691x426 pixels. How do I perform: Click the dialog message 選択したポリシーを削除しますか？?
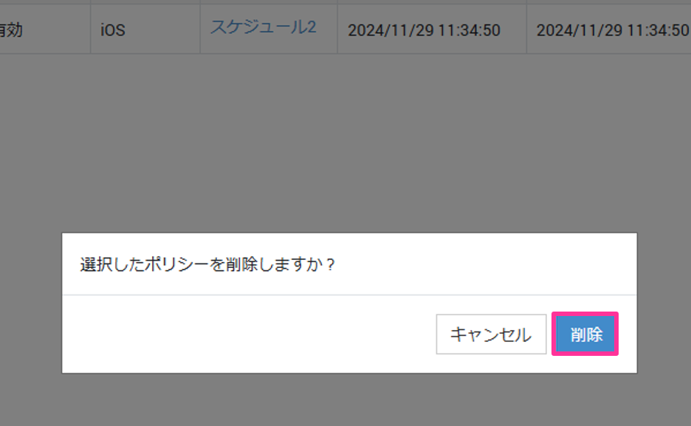click(x=208, y=265)
